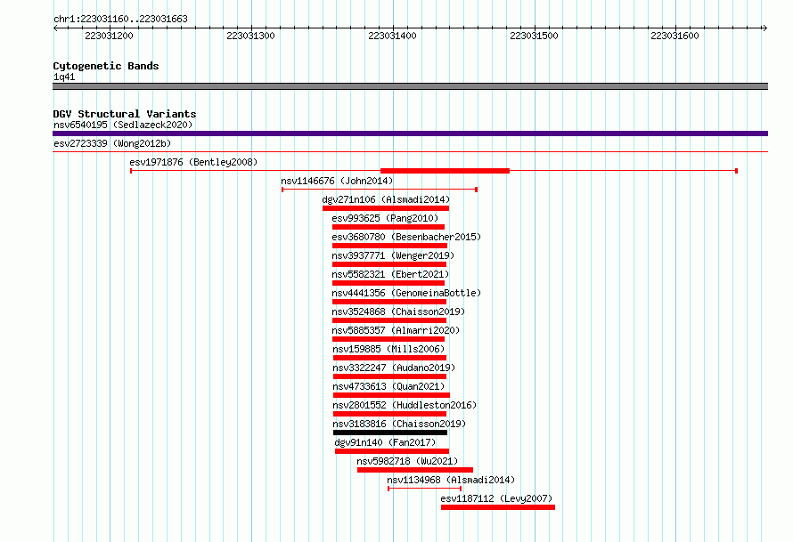Click the ruler's left arrowhead
Image resolution: width=793 pixels, height=542 pixels.
tap(56, 28)
